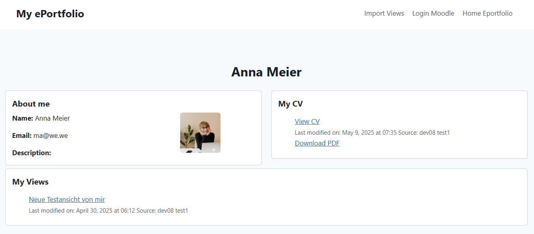Click the My Views heading

coord(30,182)
